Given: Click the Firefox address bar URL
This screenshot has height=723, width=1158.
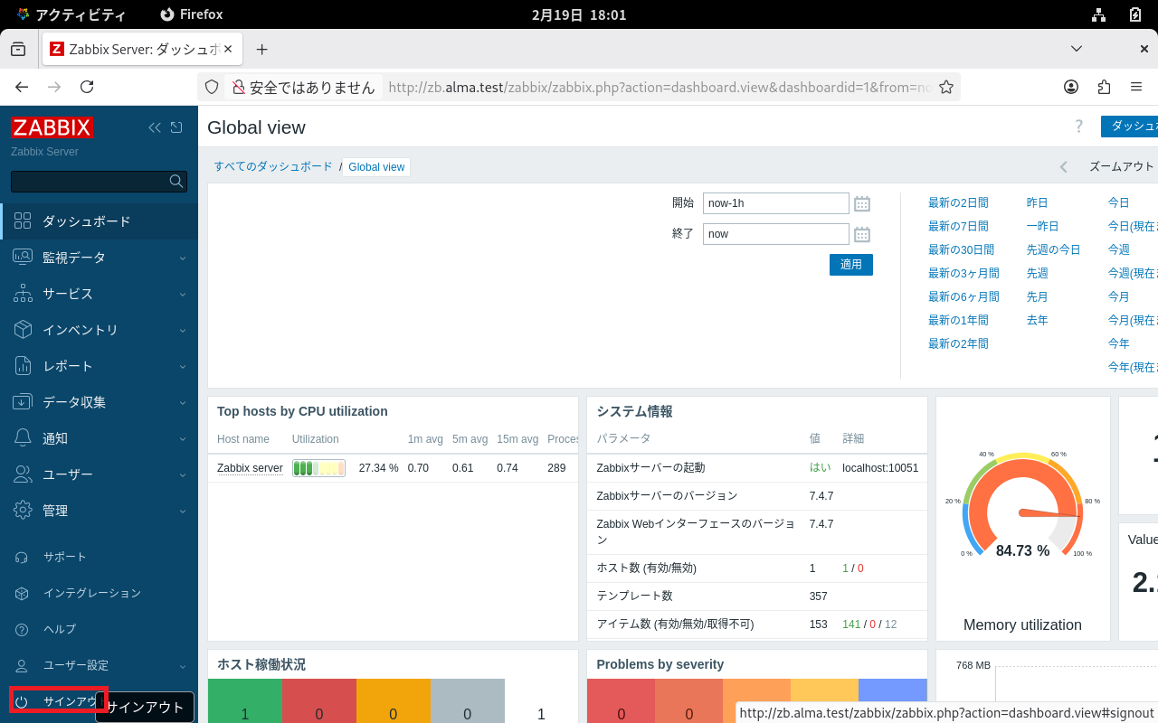Looking at the screenshot, I should pyautogui.click(x=660, y=87).
